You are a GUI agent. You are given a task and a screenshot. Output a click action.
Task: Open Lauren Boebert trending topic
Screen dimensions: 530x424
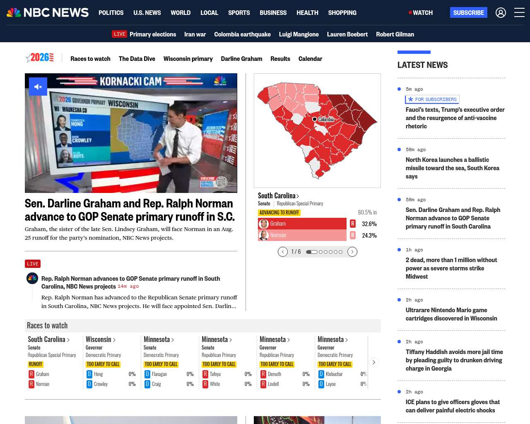coord(347,34)
